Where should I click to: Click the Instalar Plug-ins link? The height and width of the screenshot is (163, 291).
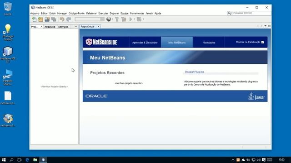(194, 72)
